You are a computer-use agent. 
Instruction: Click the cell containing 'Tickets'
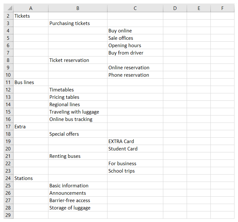click(31, 16)
